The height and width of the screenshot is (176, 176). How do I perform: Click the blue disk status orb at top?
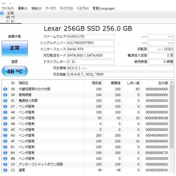(x=2, y=13)
